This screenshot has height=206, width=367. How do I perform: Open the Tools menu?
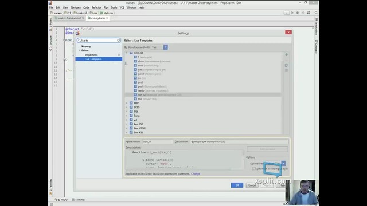tap(114, 7)
